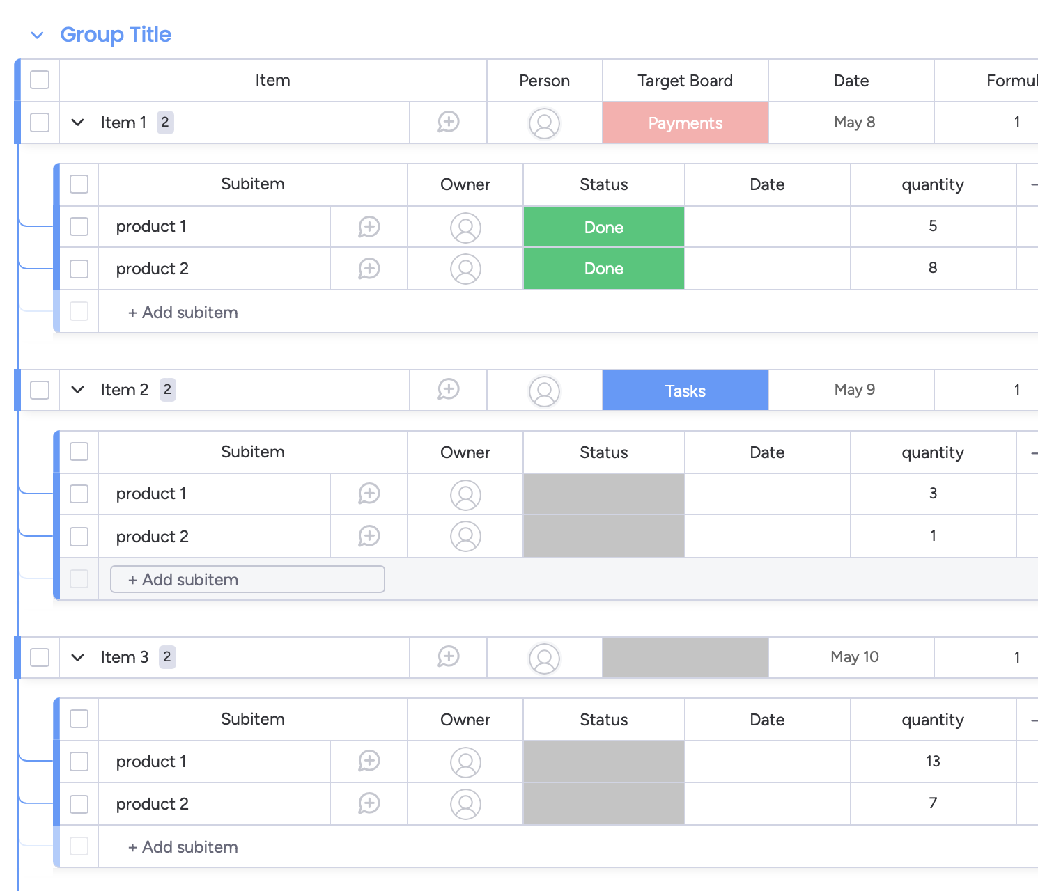Open updates for product 2 under Item 3
The height and width of the screenshot is (891, 1038).
tap(369, 803)
